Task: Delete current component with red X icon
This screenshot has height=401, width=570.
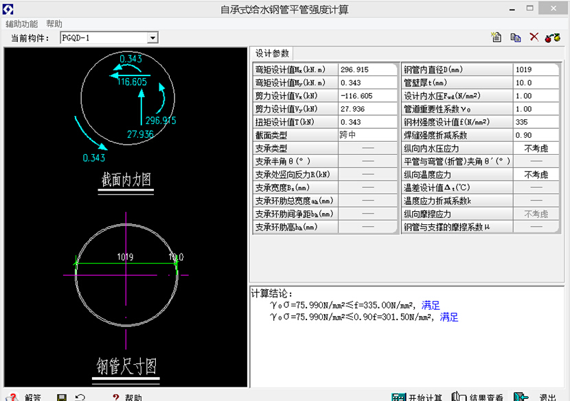Action: [x=534, y=37]
